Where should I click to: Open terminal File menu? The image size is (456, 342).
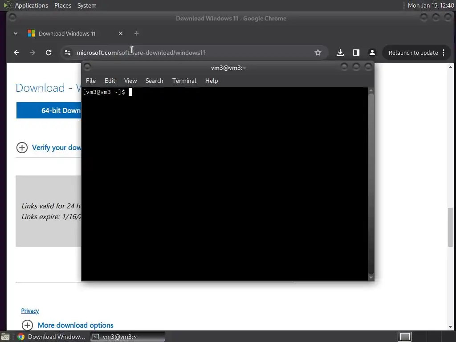[91, 81]
